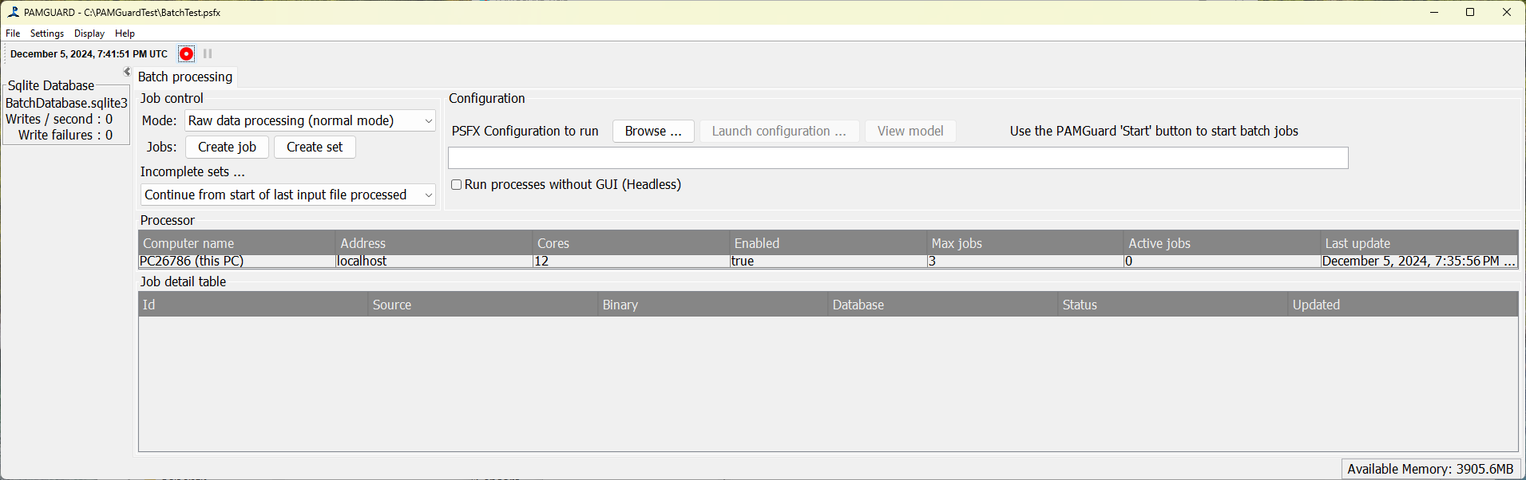Click the Database column header in job table
This screenshot has height=480, width=1526.
[943, 305]
